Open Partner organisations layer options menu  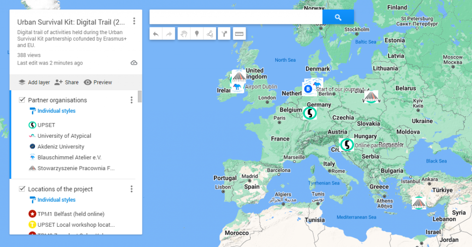(131, 100)
